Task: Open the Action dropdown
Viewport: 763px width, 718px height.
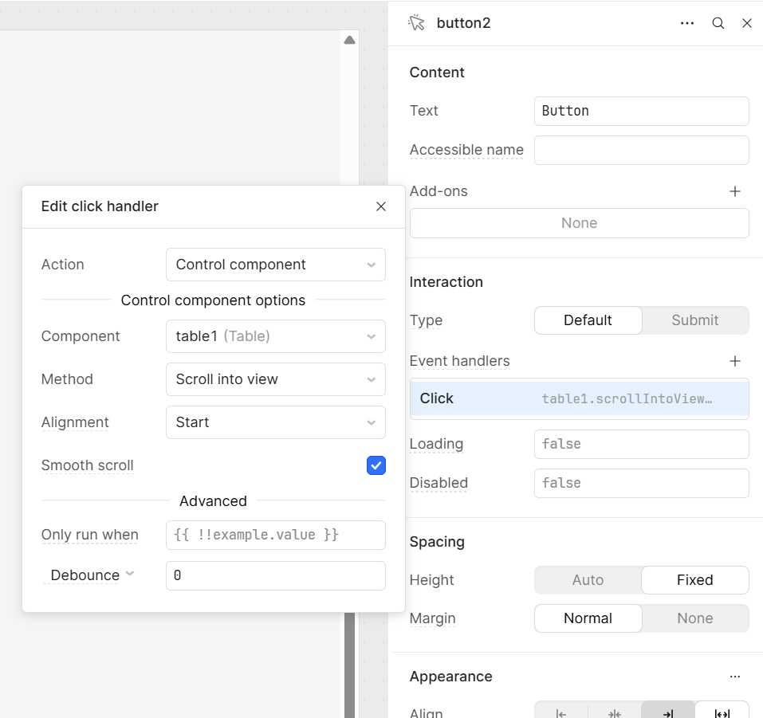Action: tap(275, 265)
